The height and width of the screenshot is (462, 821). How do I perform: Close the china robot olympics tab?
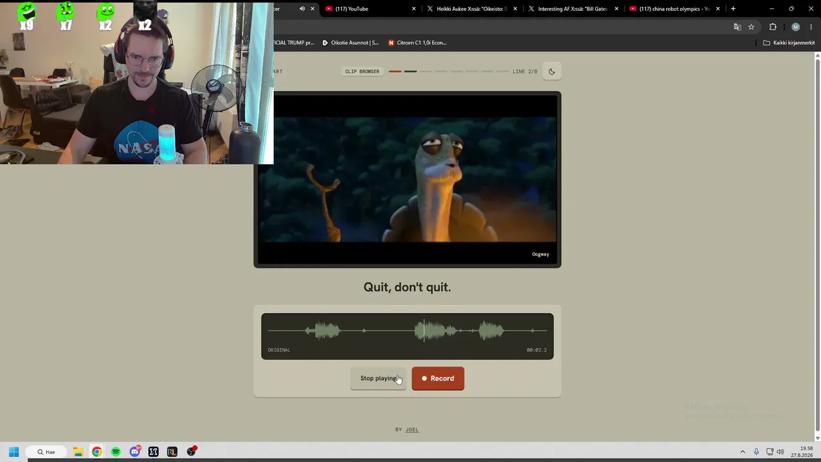(718, 9)
